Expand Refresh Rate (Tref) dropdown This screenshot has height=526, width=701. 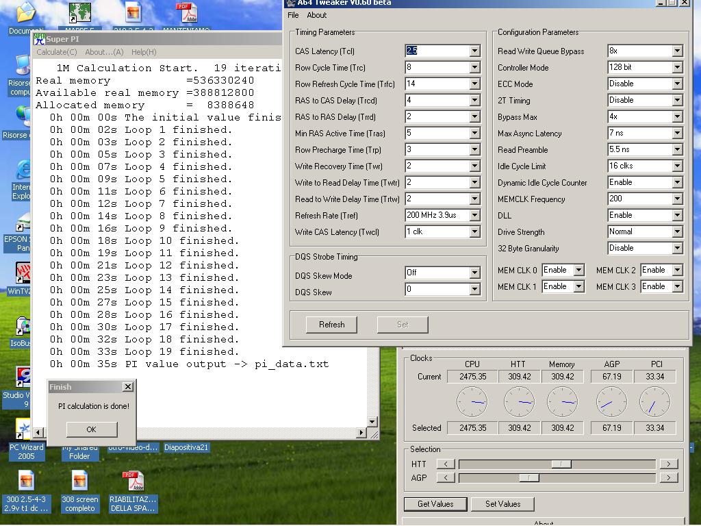click(475, 215)
